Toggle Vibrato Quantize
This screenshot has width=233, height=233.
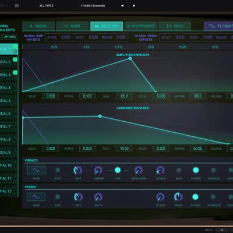[213, 170]
